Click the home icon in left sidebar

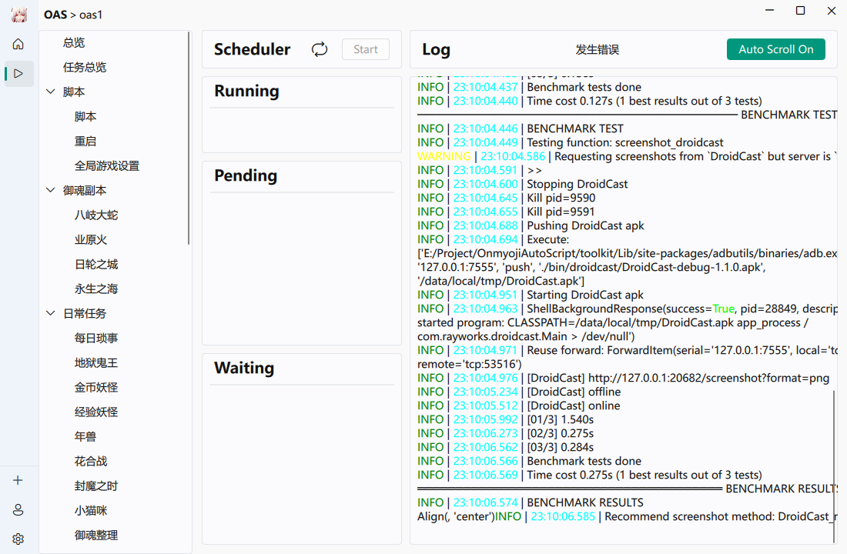pyautogui.click(x=18, y=44)
